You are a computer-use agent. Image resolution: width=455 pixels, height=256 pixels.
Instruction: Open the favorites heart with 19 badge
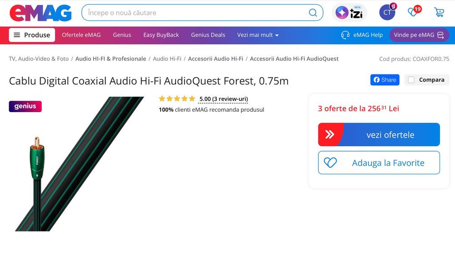tap(414, 12)
